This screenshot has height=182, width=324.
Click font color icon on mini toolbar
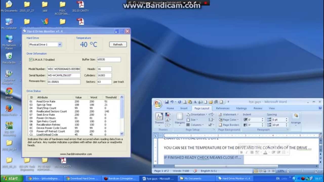point(265,152)
